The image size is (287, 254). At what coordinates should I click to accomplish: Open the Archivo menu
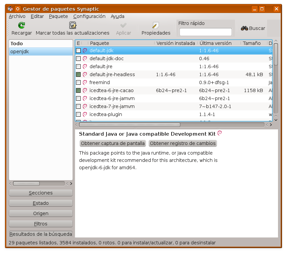17,16
